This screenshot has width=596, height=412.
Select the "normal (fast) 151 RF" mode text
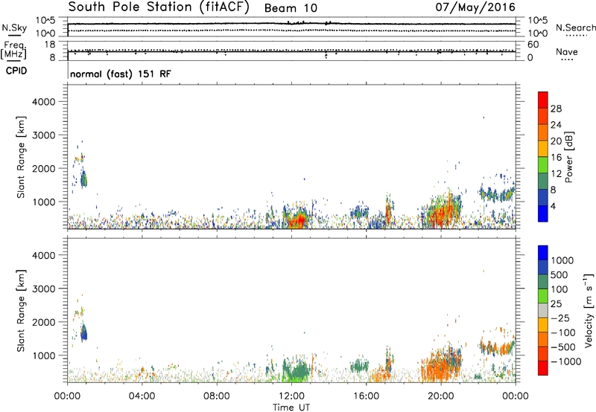point(121,74)
